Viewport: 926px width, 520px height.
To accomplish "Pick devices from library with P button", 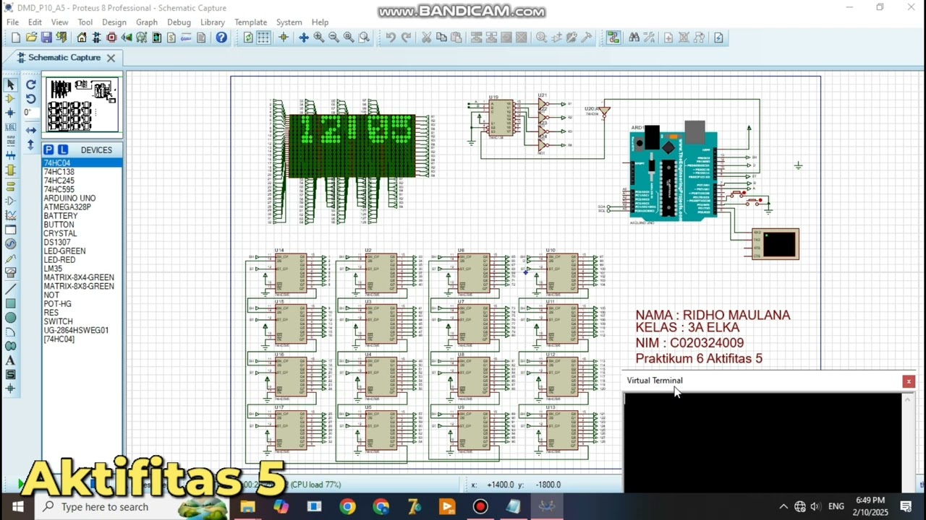I will (48, 149).
